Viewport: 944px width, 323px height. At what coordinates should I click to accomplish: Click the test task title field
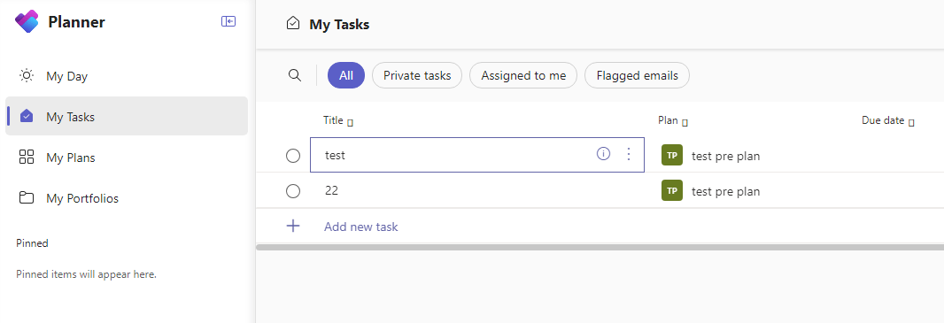(x=476, y=155)
